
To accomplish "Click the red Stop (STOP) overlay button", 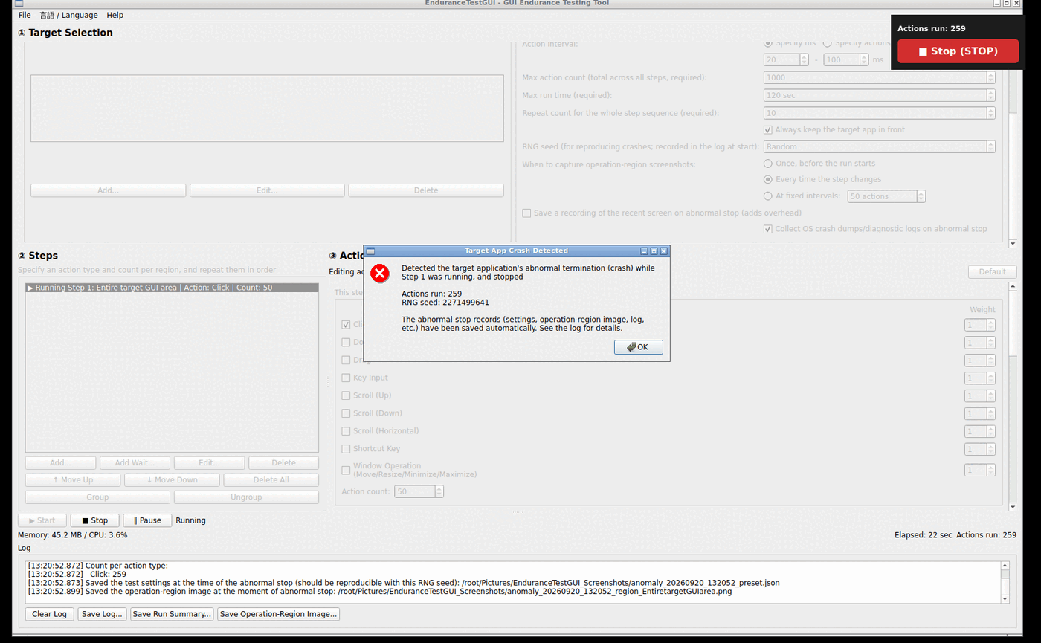I will (x=958, y=51).
